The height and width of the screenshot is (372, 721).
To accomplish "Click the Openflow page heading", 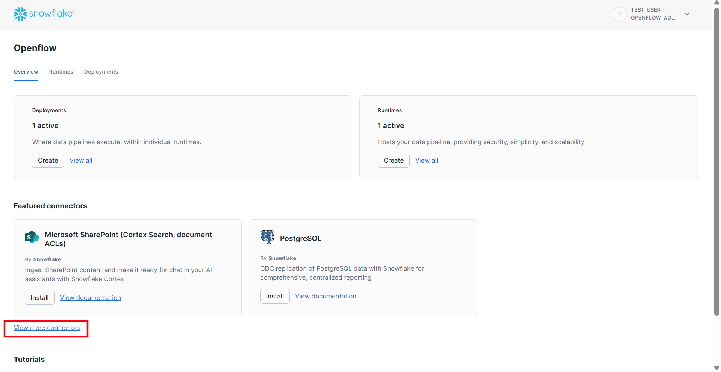I will (x=35, y=48).
